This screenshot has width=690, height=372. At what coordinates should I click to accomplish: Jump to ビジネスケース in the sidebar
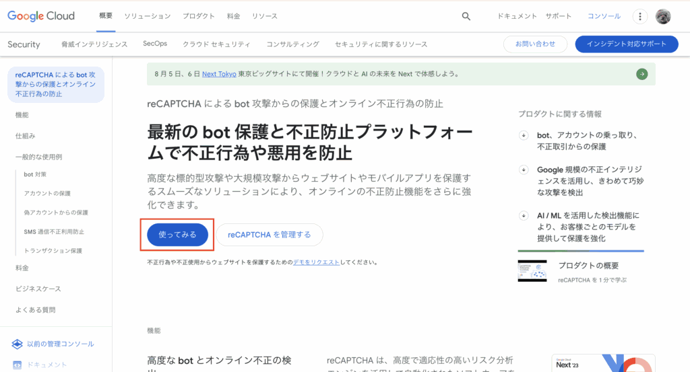(38, 289)
